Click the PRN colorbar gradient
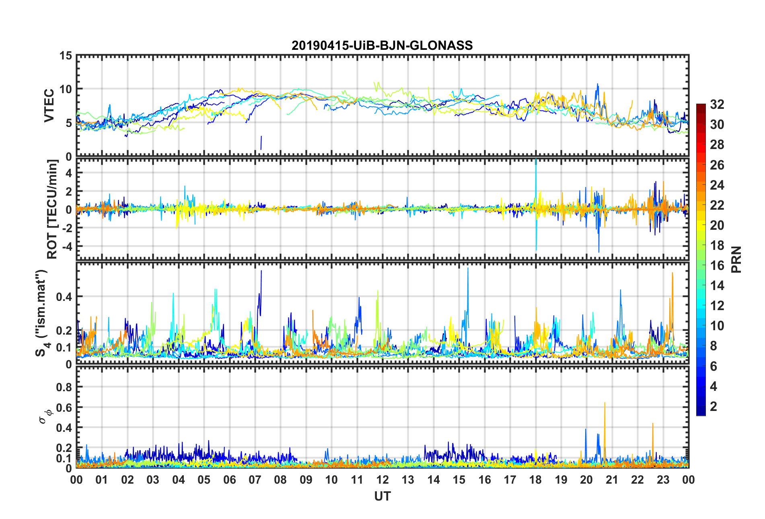 tap(701, 259)
